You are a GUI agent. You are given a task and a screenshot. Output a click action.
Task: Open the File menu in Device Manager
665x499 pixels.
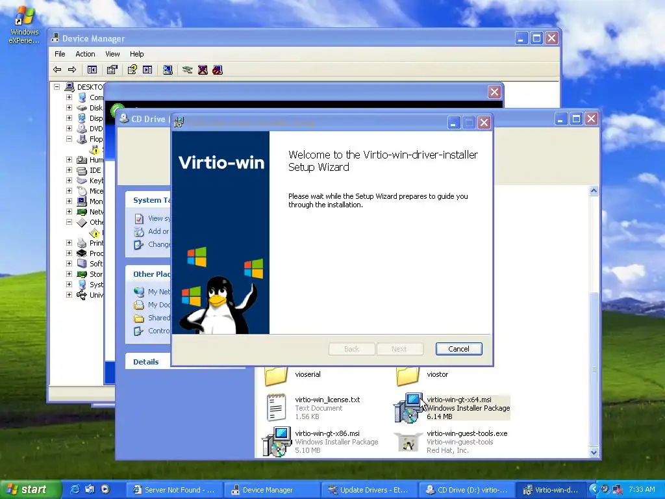60,54
